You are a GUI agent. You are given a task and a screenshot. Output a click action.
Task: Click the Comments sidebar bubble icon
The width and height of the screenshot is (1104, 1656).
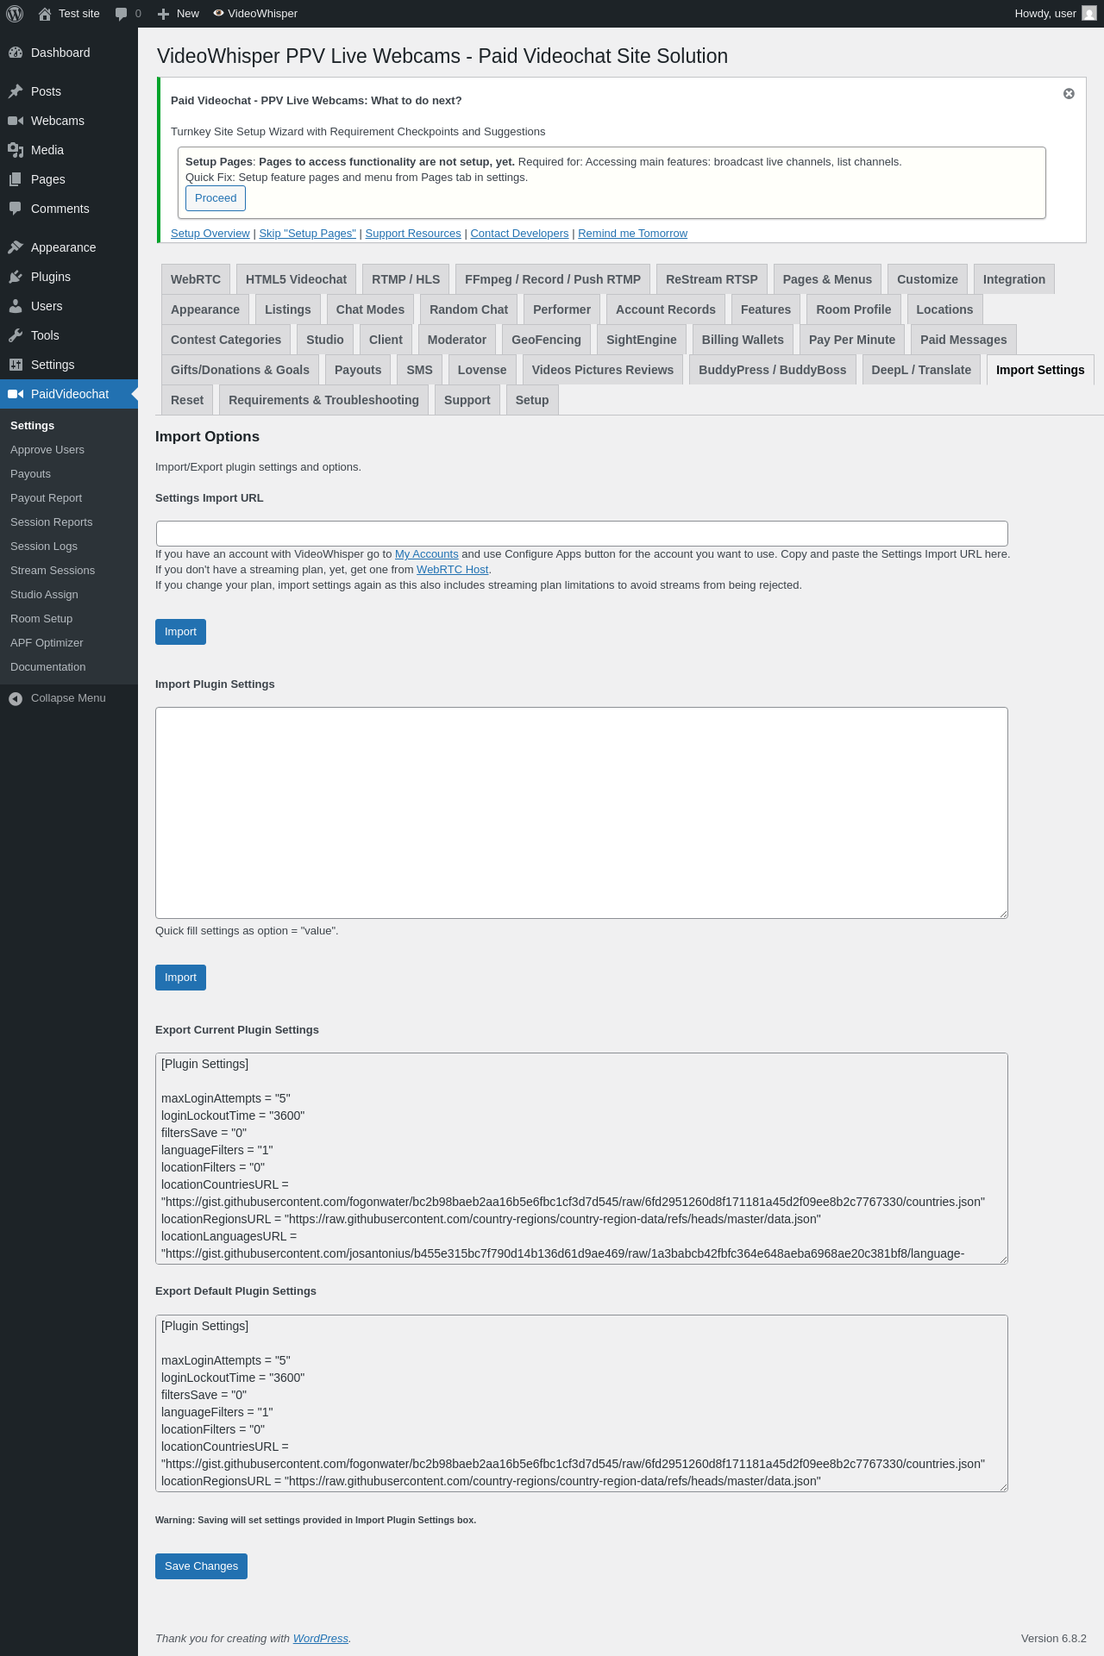pos(16,209)
